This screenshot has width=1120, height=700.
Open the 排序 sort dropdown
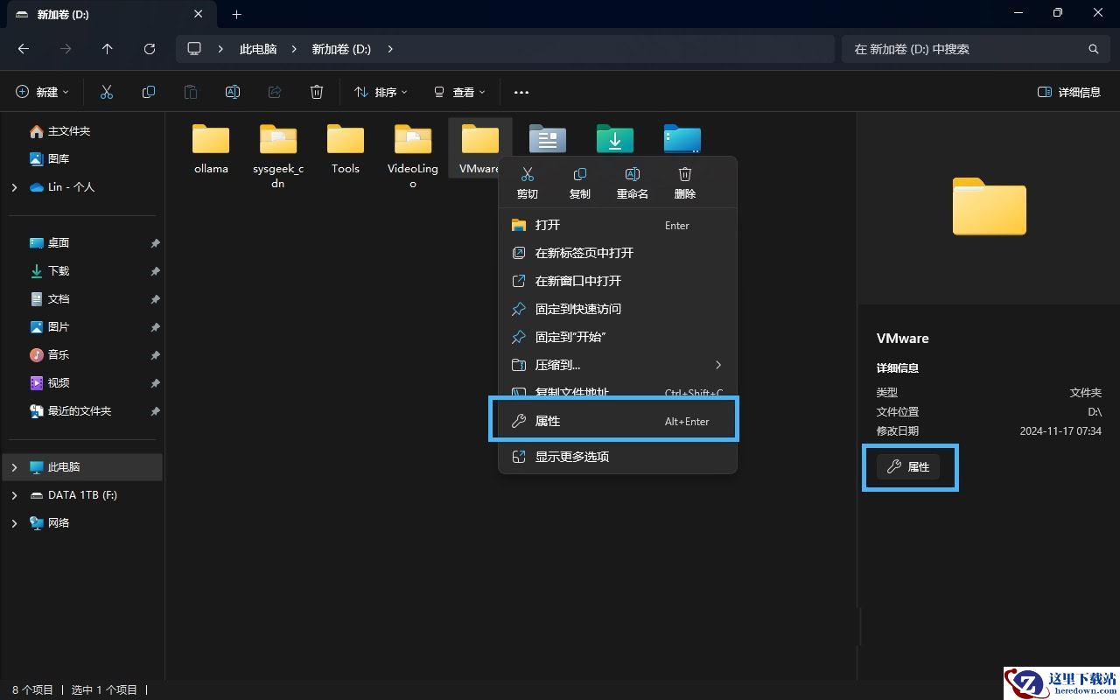pos(381,92)
